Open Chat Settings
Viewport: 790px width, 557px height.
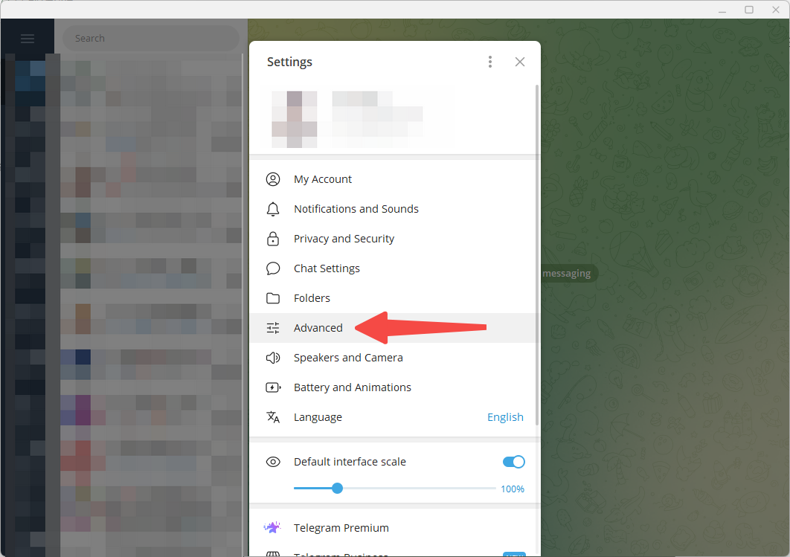394,268
